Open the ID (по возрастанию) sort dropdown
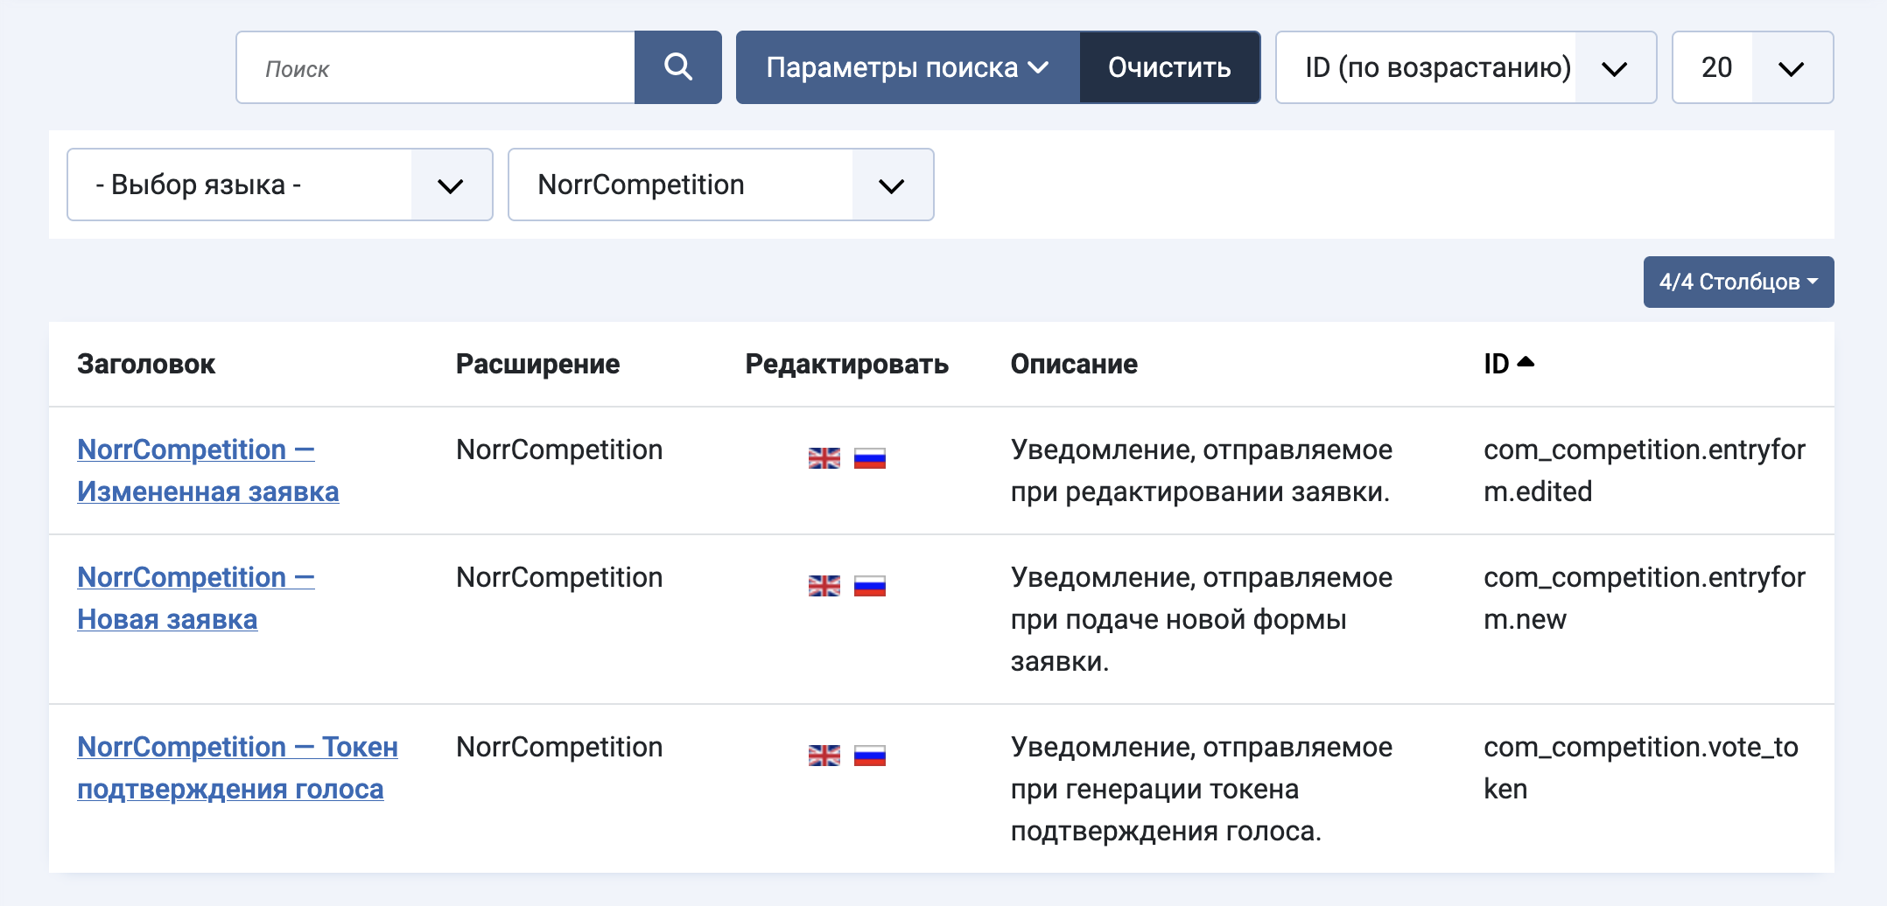This screenshot has width=1887, height=906. point(1466,67)
